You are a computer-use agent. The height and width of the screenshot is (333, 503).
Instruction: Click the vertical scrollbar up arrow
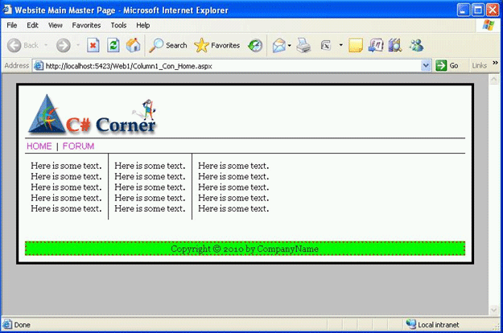click(493, 79)
